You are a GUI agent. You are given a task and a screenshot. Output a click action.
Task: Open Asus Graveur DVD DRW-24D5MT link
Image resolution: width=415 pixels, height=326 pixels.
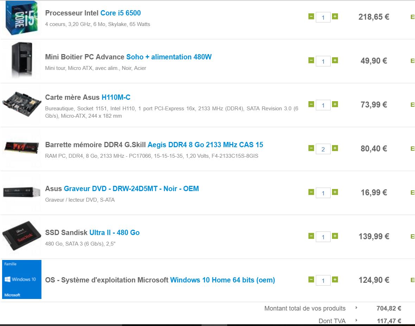point(122,189)
